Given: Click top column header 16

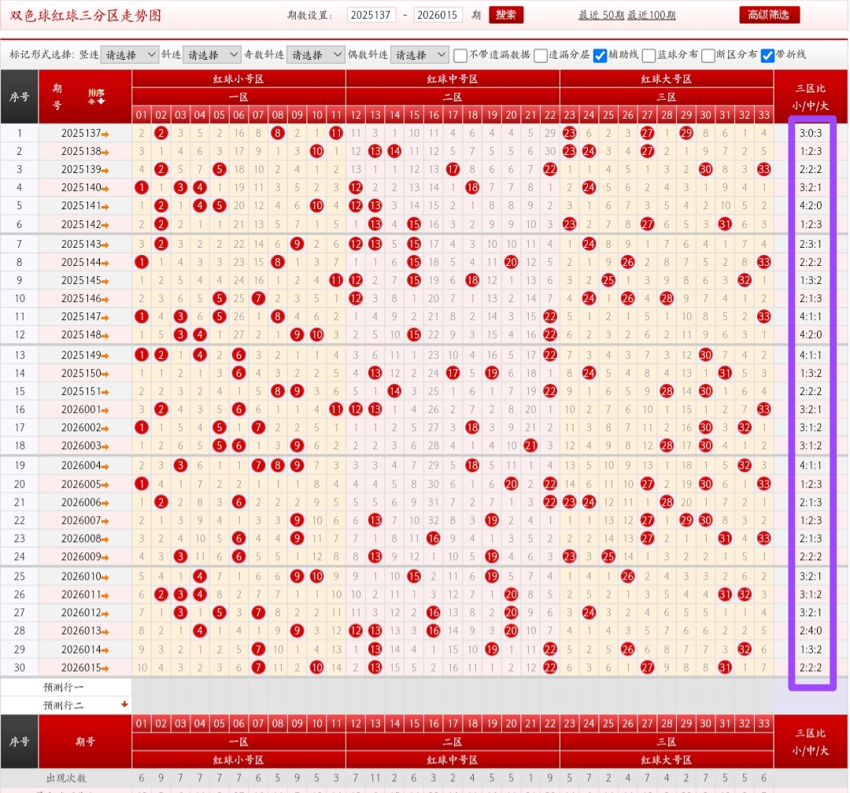Looking at the screenshot, I should point(434,115).
